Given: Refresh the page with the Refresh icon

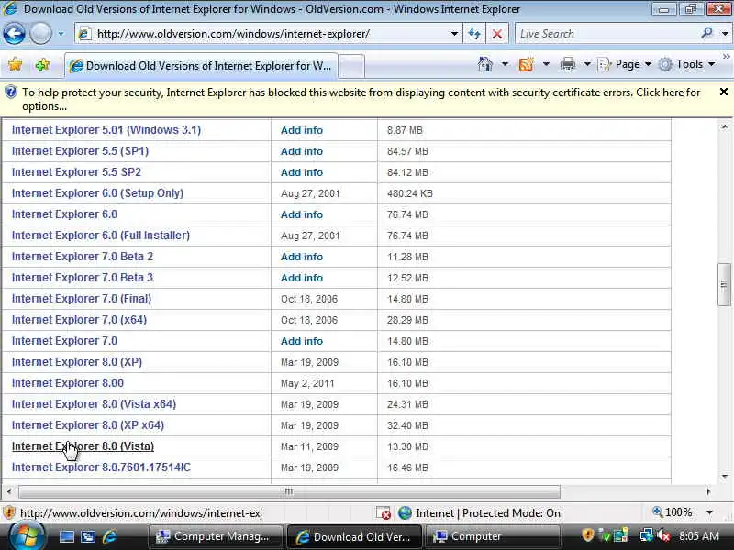Looking at the screenshot, I should point(474,34).
